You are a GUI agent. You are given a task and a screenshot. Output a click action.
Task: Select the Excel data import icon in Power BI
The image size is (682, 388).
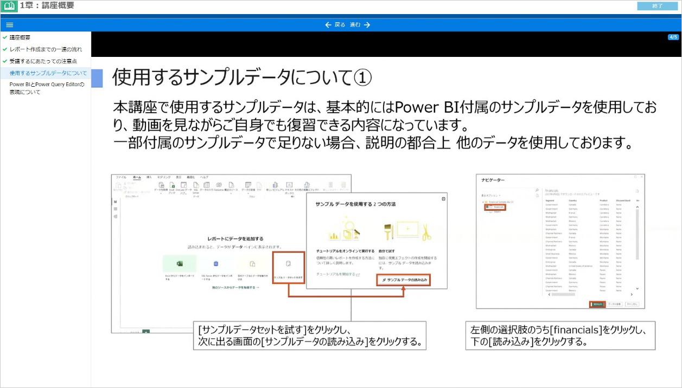180,263
